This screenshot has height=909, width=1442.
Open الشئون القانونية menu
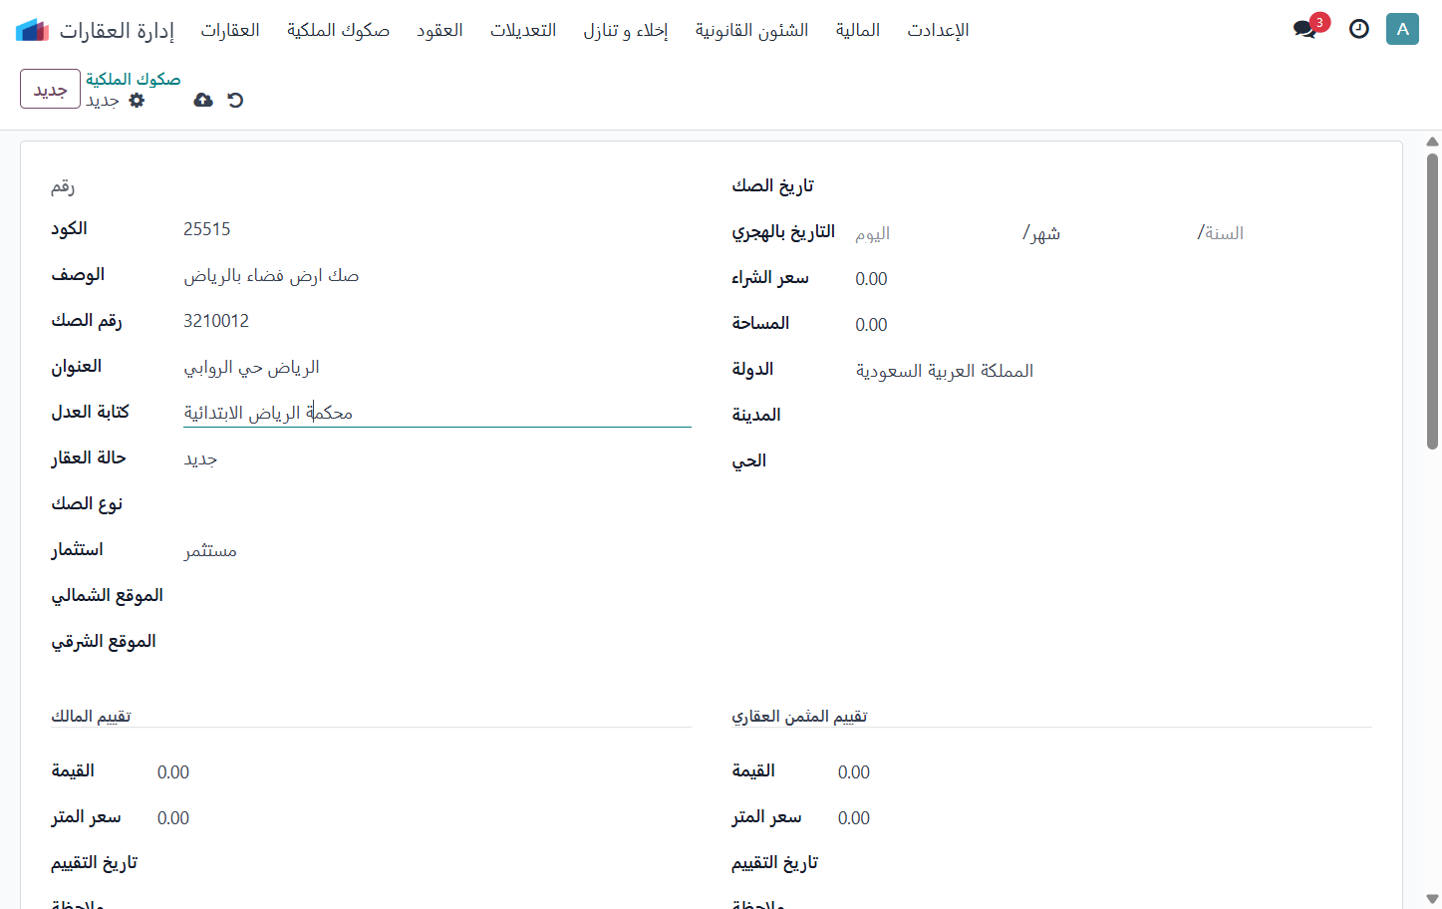click(x=752, y=30)
